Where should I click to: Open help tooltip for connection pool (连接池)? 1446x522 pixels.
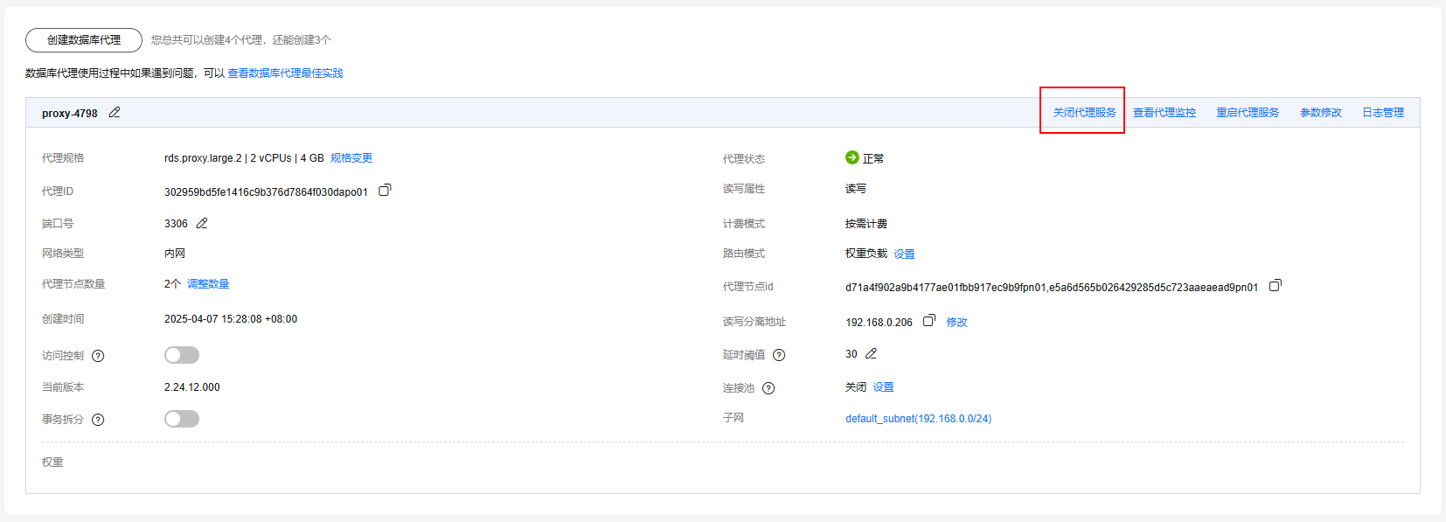click(768, 388)
